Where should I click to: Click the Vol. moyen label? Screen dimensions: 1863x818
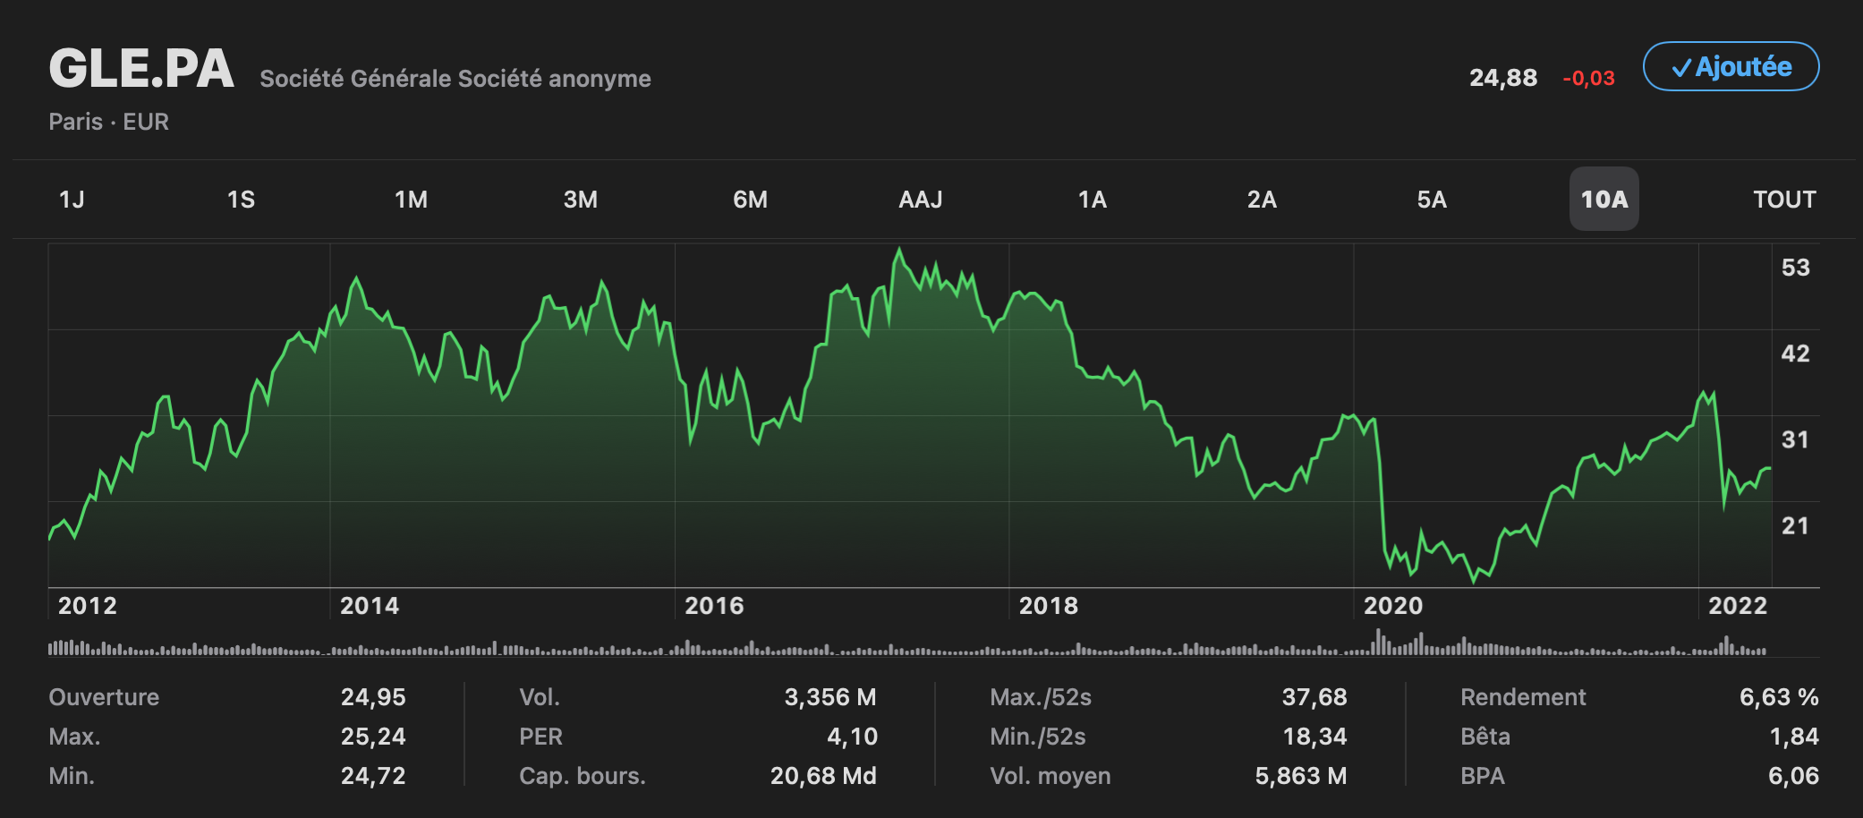coord(1051,776)
